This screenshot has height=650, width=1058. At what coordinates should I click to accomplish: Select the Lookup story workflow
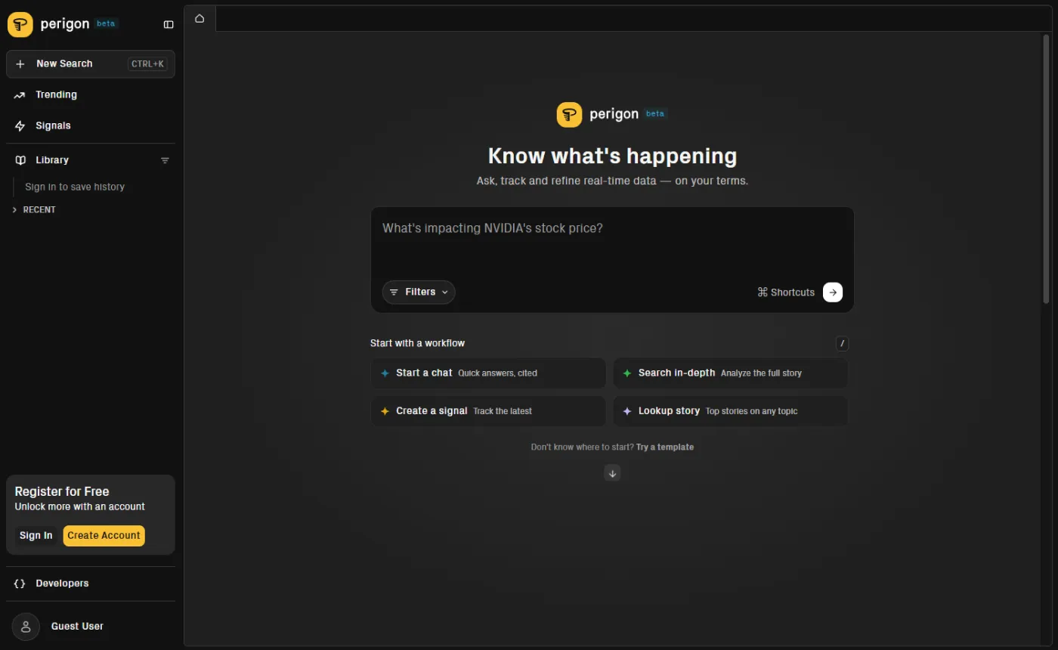tap(731, 411)
